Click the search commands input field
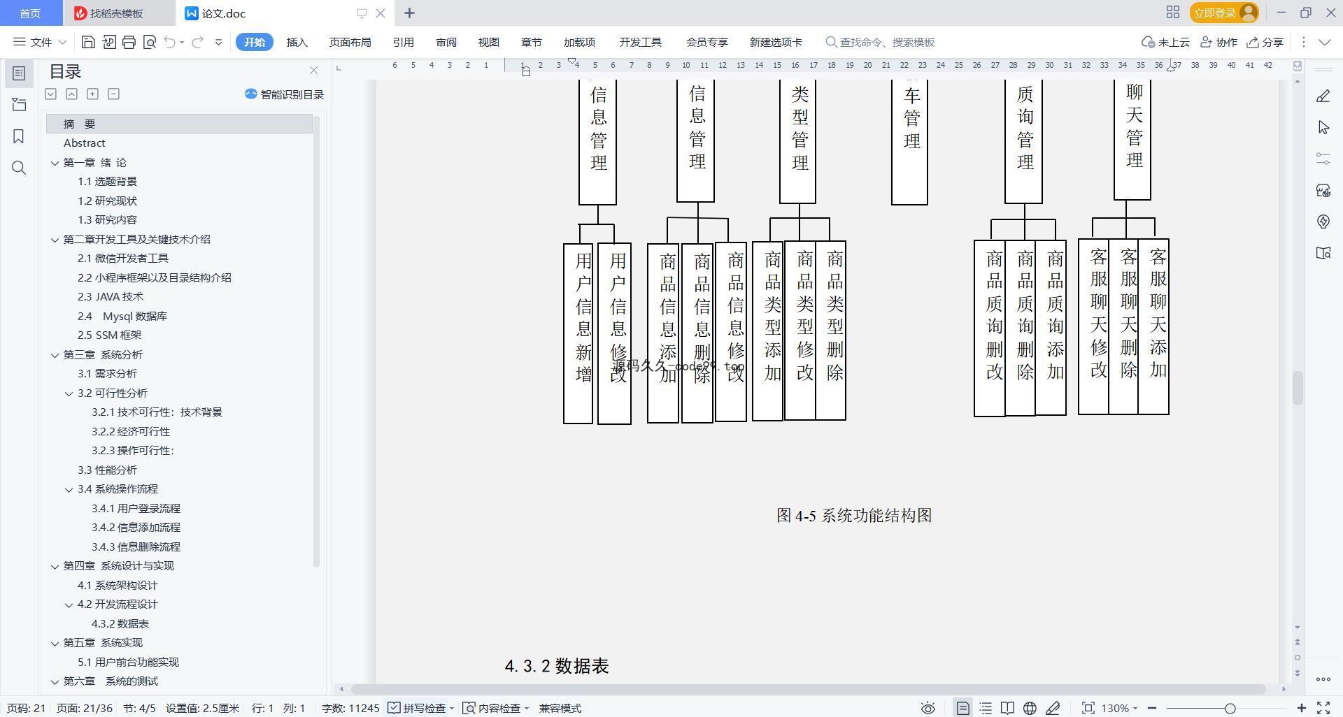Image resolution: width=1343 pixels, height=717 pixels. (887, 42)
